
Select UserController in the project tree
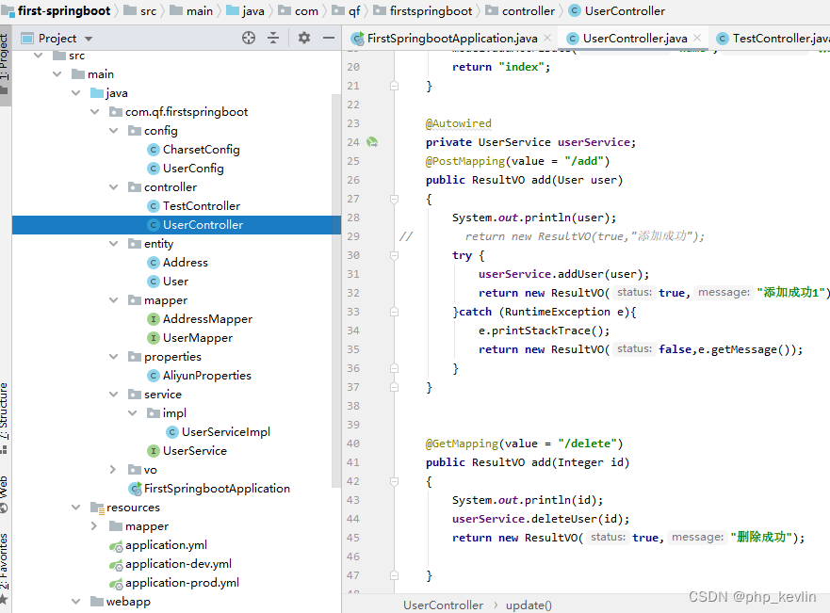(176, 225)
